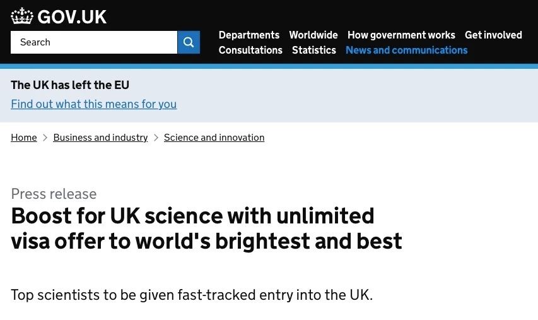Click the GOV.UK crown logo icon

tap(22, 16)
